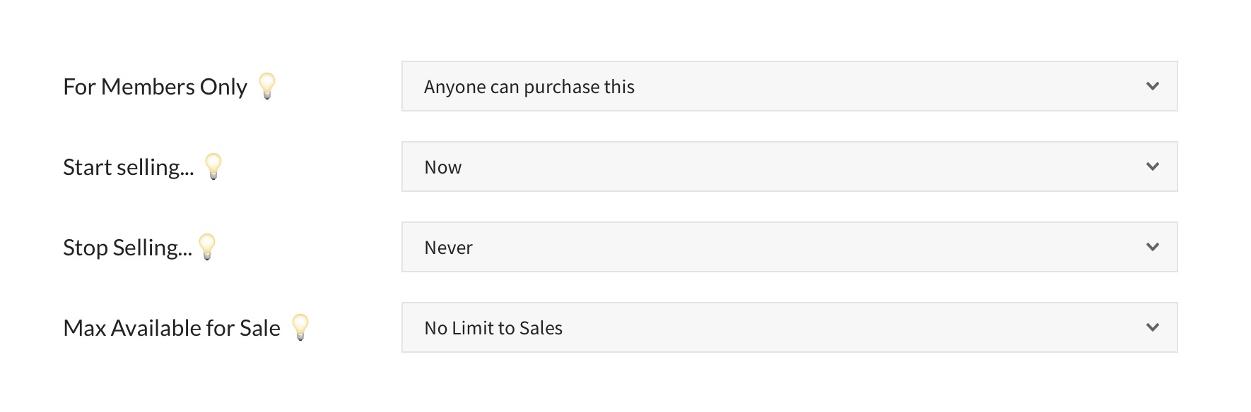Screen dimensions: 1251x412
Task: Open the Stop Selling dropdown
Action: (x=789, y=247)
